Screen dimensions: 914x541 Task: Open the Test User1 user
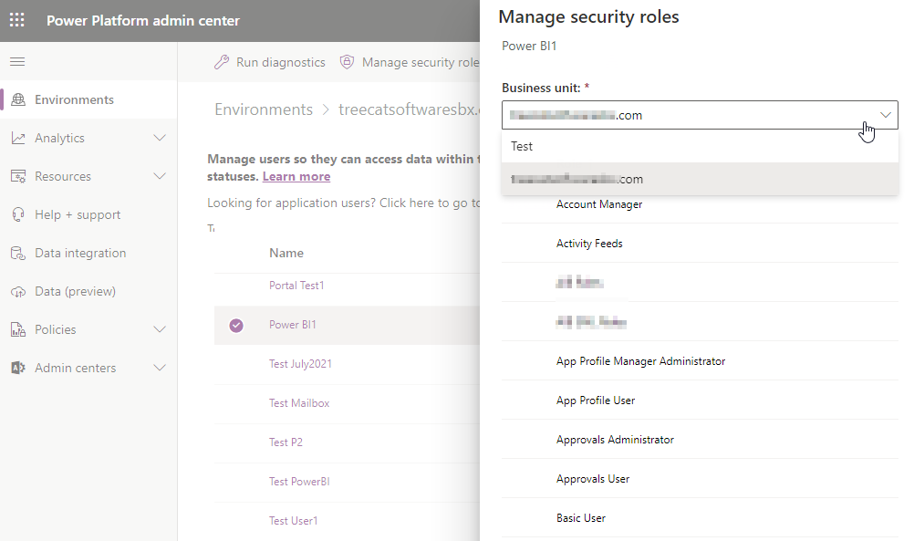293,521
